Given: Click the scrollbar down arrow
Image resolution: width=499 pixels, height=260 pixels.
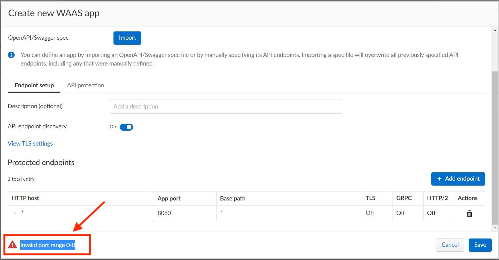Looking at the screenshot, I should [495, 228].
